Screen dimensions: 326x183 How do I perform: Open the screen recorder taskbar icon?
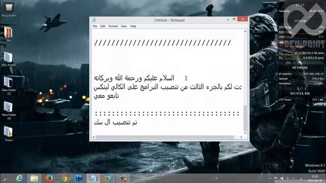point(123,178)
